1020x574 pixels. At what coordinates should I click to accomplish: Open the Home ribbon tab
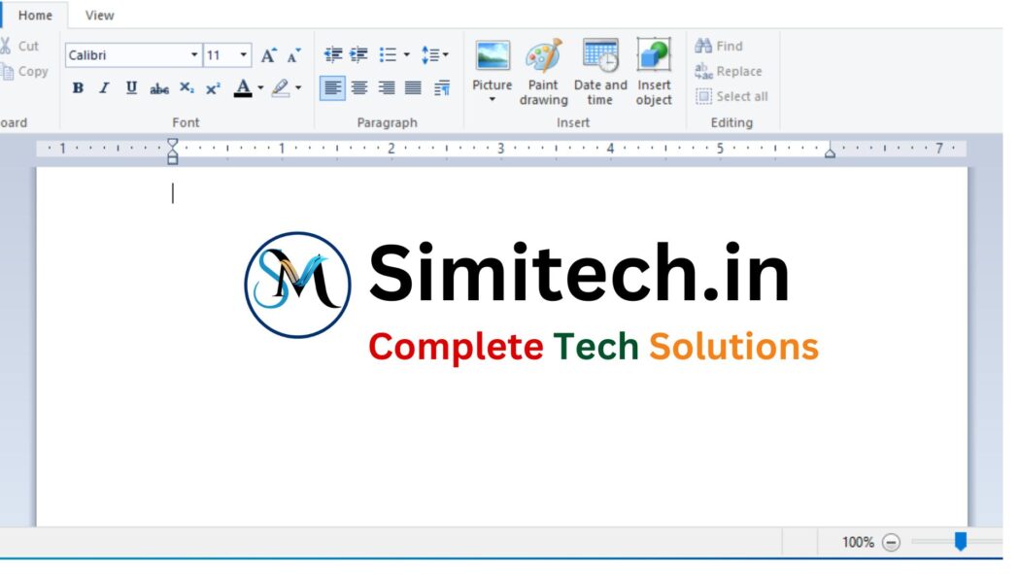(x=35, y=16)
